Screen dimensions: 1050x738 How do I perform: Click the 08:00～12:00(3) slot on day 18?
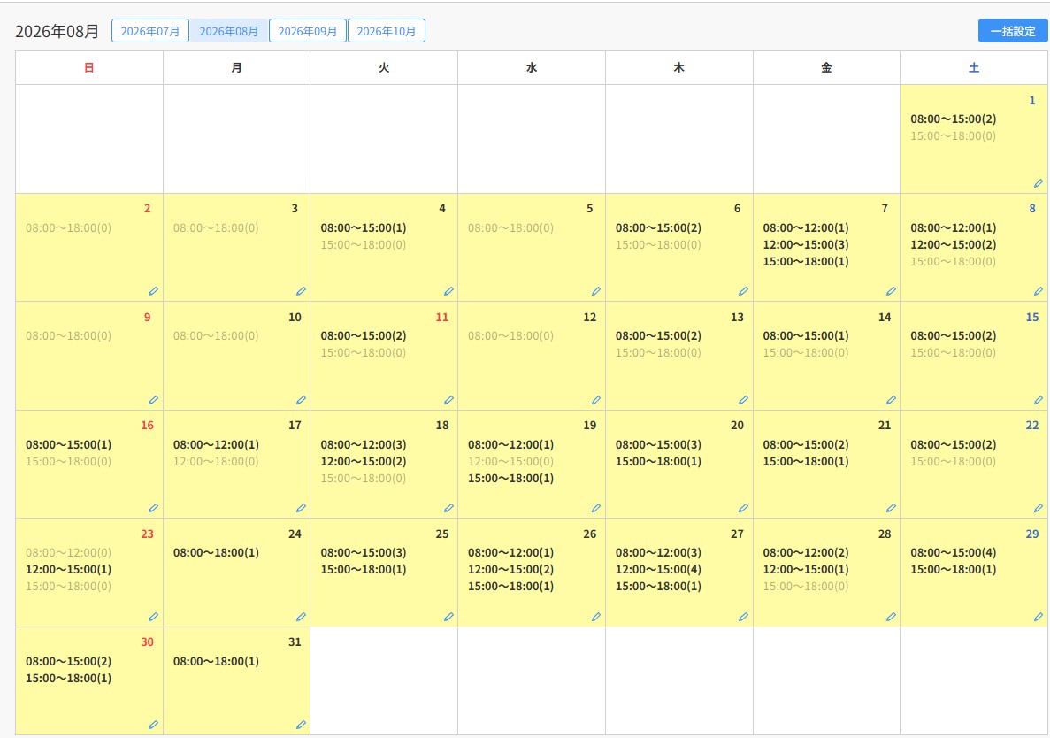click(x=363, y=445)
